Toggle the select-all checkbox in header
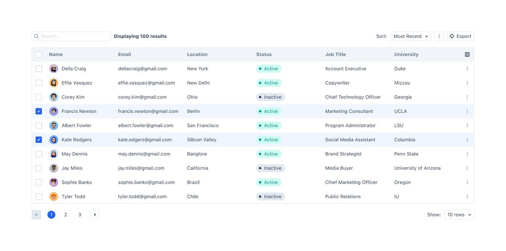 point(39,54)
